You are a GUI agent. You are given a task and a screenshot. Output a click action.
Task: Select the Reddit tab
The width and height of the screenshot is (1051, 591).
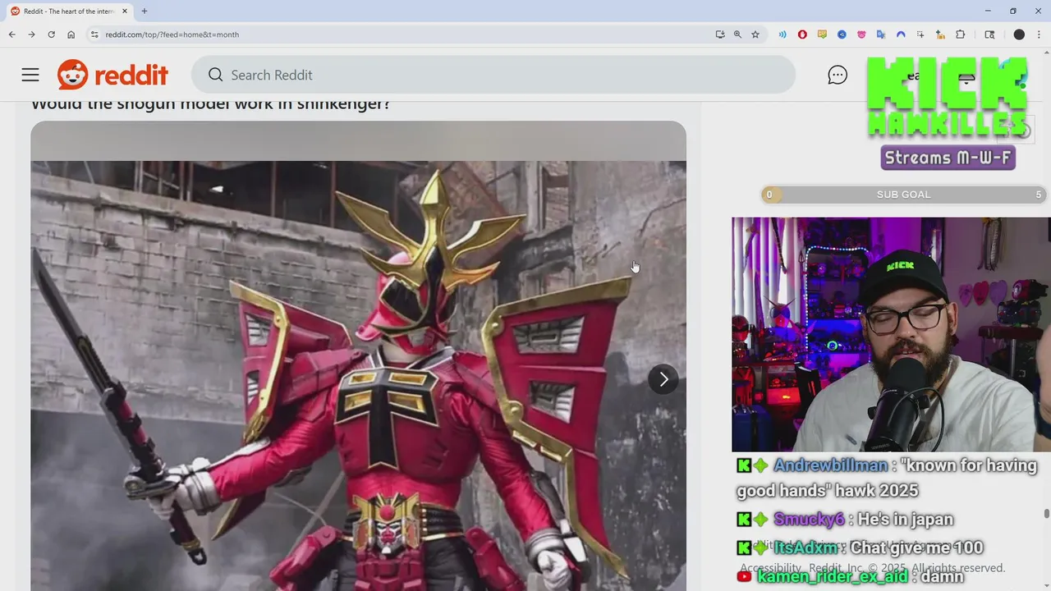pyautogui.click(x=69, y=11)
